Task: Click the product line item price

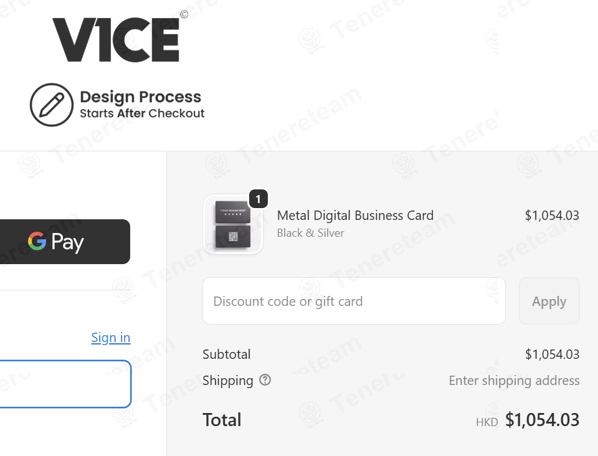Action: [x=552, y=216]
